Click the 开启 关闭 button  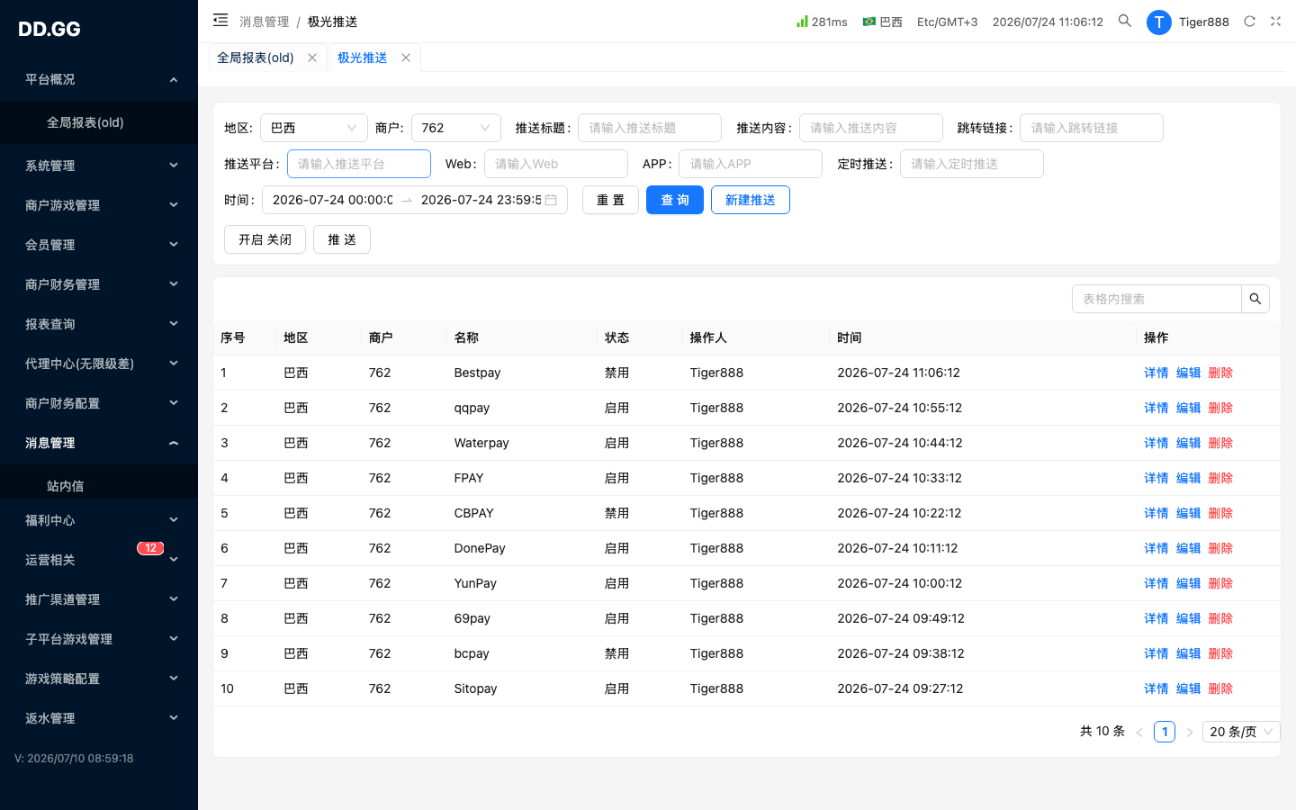(265, 239)
